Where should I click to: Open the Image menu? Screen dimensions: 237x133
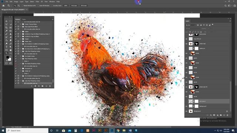16,1
